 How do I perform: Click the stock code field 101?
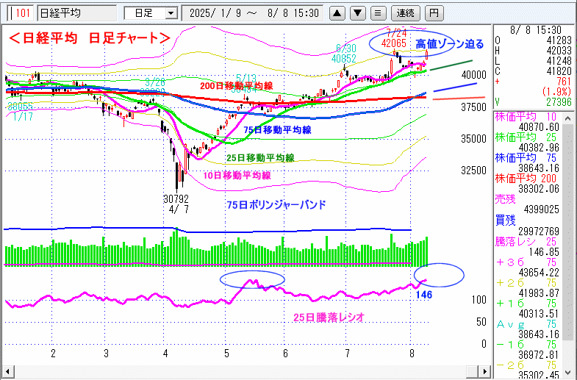click(x=21, y=13)
